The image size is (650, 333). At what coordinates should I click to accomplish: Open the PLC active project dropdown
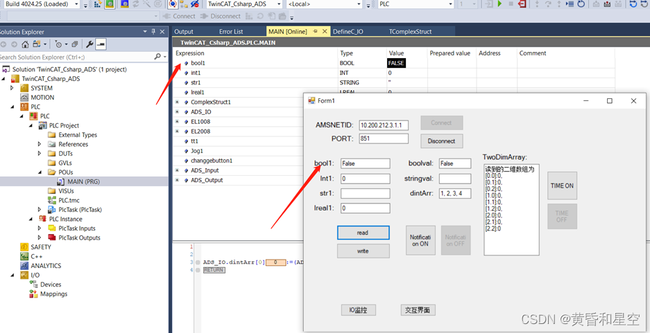pos(451,4)
